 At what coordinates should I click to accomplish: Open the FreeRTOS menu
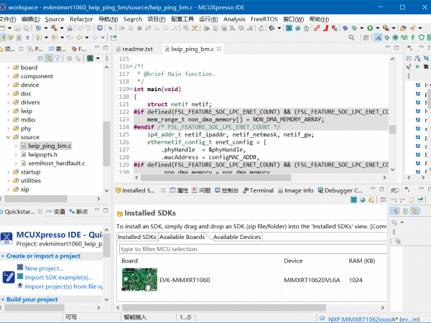(x=264, y=19)
